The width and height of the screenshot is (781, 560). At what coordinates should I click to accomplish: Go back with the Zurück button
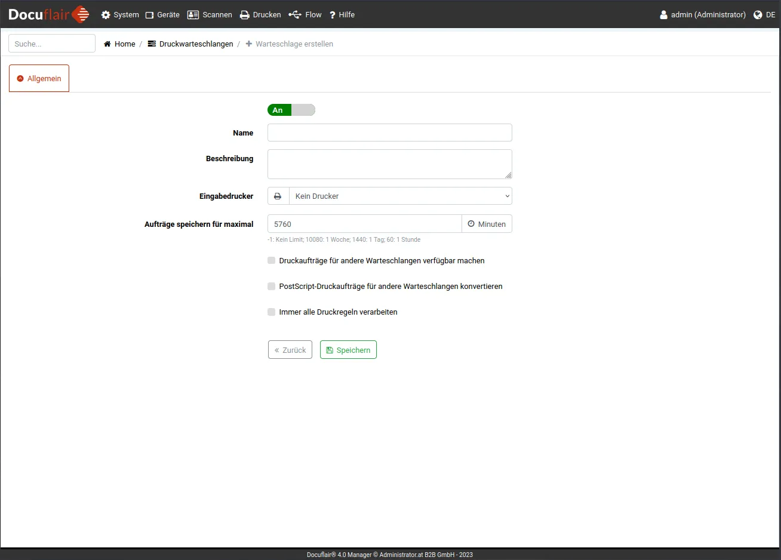tap(290, 350)
